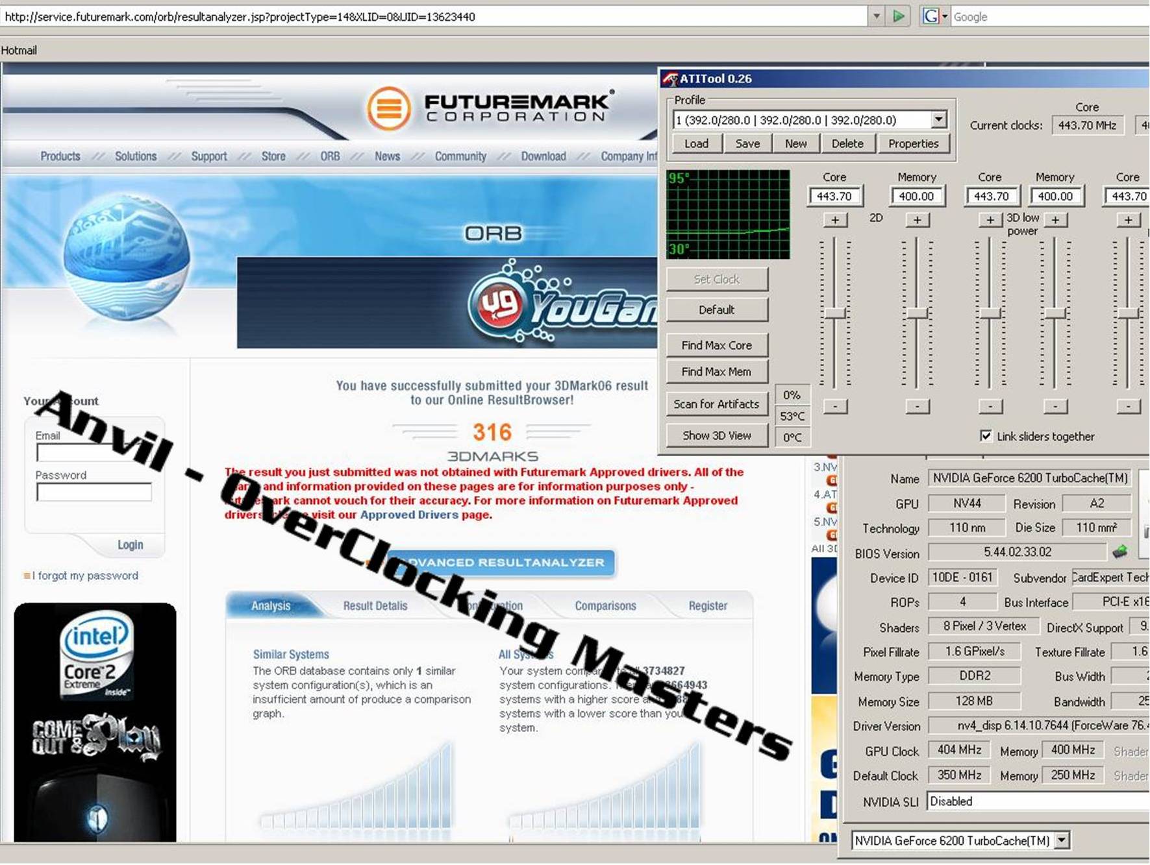Open the ATITool Profile dropdown
The width and height of the screenshot is (1150, 865).
point(938,119)
